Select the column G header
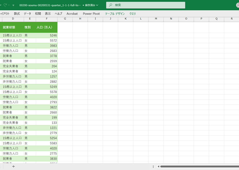 tap(65, 19)
